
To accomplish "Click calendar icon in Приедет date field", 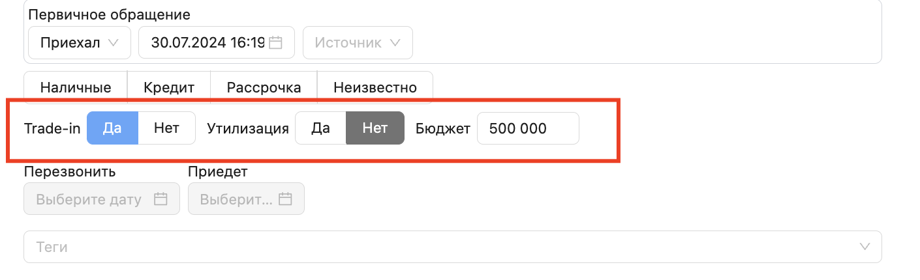I will tap(285, 199).
